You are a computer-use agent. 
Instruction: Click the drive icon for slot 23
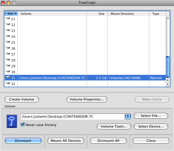(8, 30)
